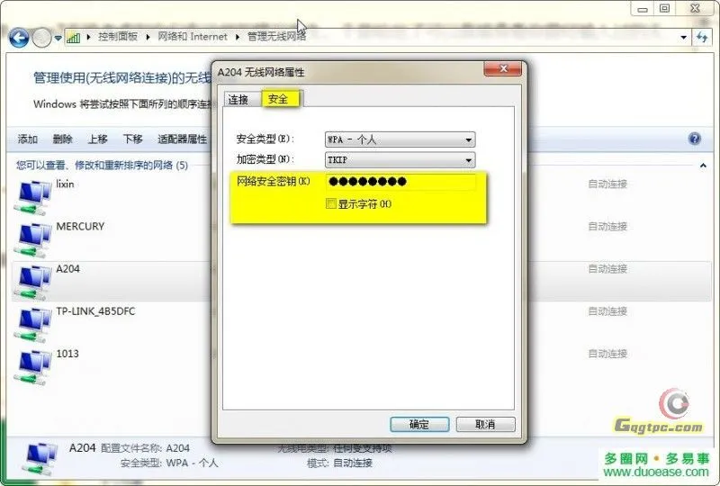Click the A204 icon in details pane
720x486 pixels.
point(40,458)
